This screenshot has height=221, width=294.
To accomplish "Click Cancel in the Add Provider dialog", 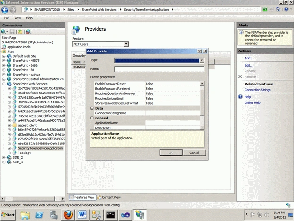I will [194, 153].
